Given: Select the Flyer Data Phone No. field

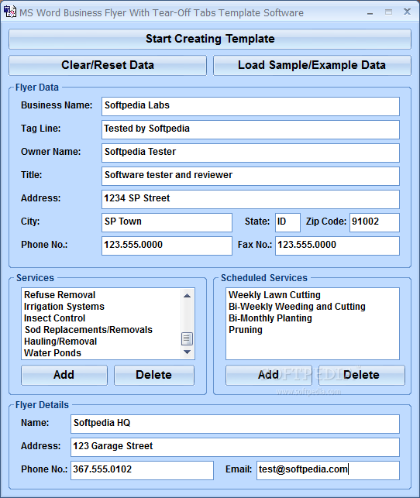Looking at the screenshot, I should [x=167, y=246].
